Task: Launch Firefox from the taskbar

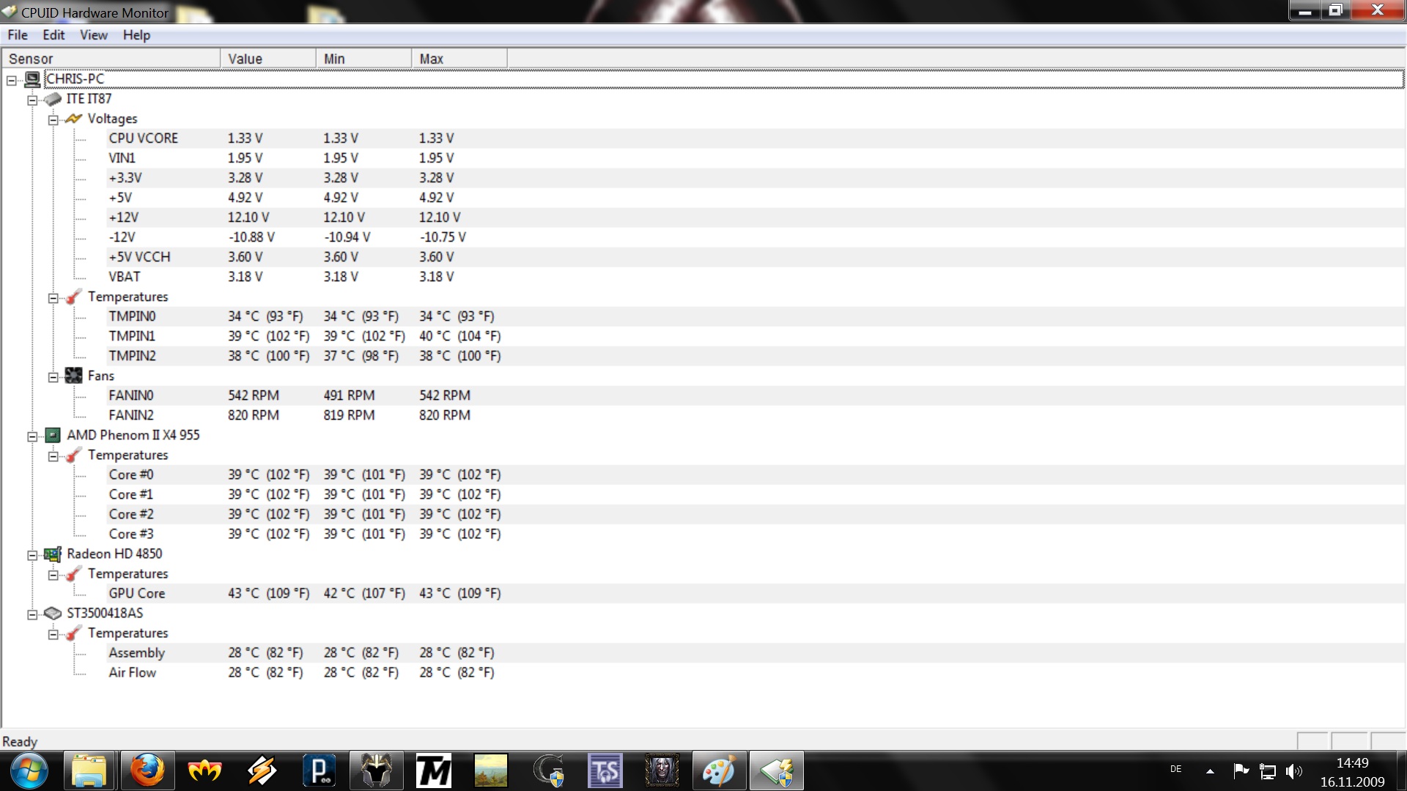Action: click(x=147, y=771)
